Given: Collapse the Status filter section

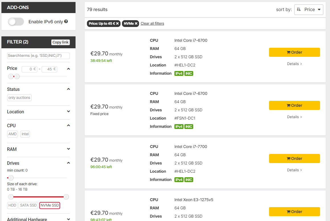Looking at the screenshot, I should point(68,89).
